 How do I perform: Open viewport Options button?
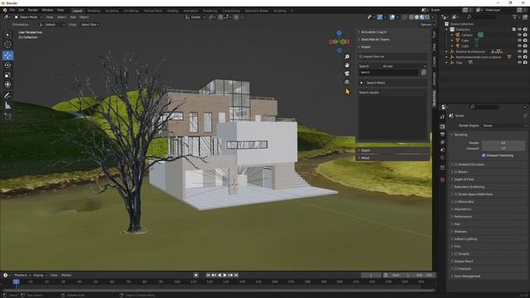(427, 25)
